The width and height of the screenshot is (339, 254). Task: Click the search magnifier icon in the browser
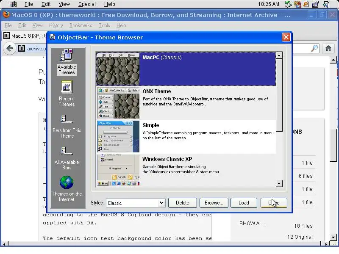coord(314,48)
